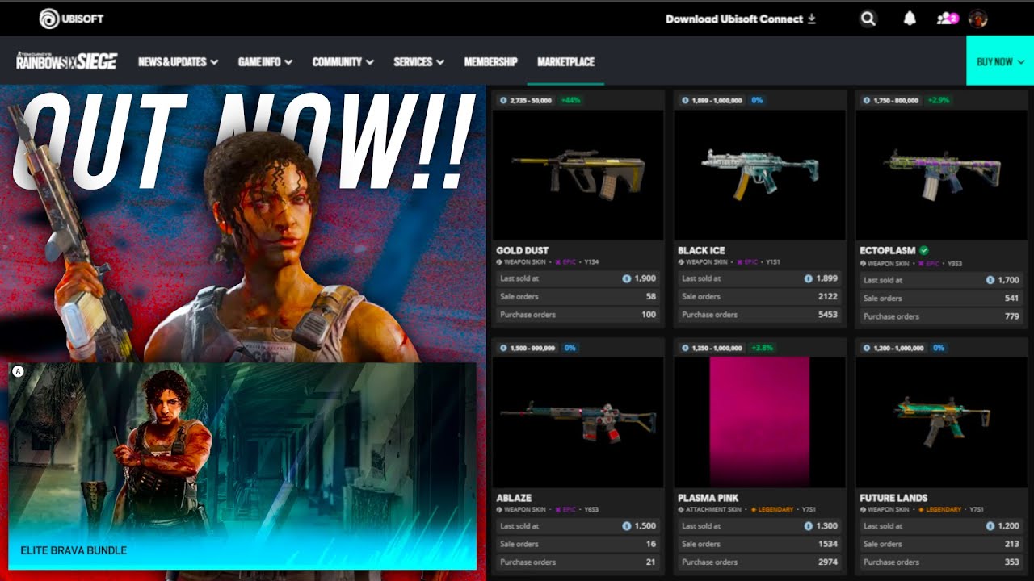This screenshot has height=581, width=1034.
Task: Click the Future Lands item title
Action: 893,498
